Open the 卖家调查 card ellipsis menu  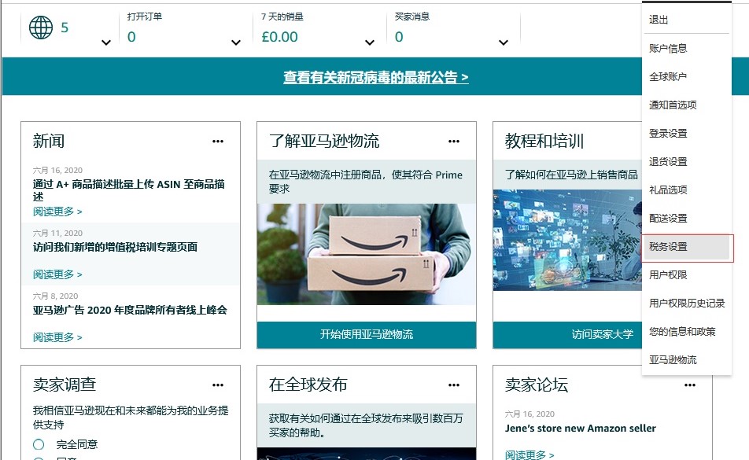point(218,385)
